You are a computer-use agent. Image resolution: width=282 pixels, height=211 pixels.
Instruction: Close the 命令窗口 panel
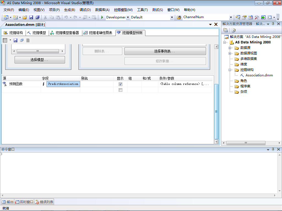point(279,149)
